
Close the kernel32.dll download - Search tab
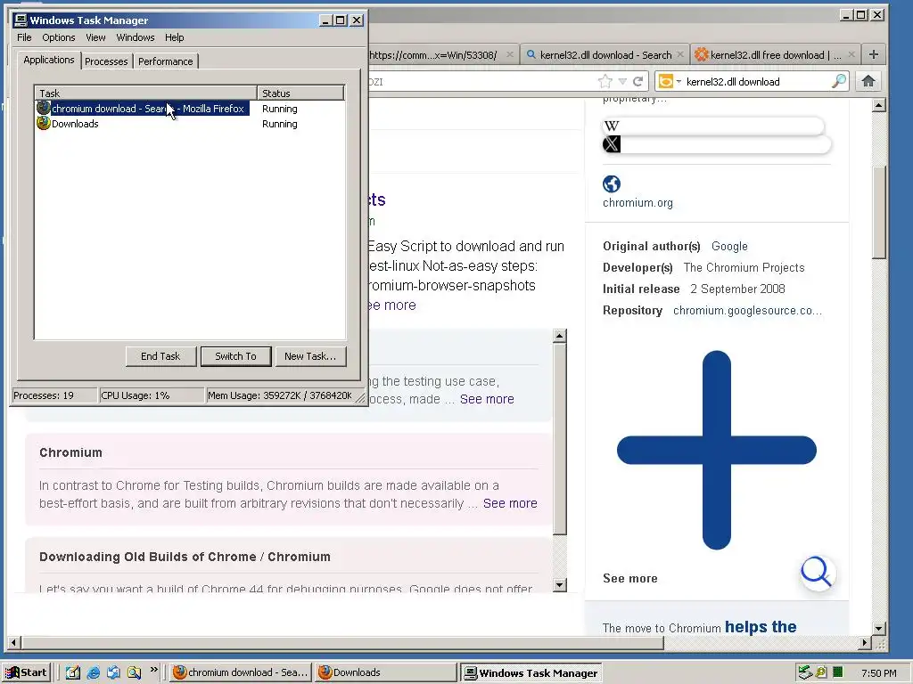[679, 54]
